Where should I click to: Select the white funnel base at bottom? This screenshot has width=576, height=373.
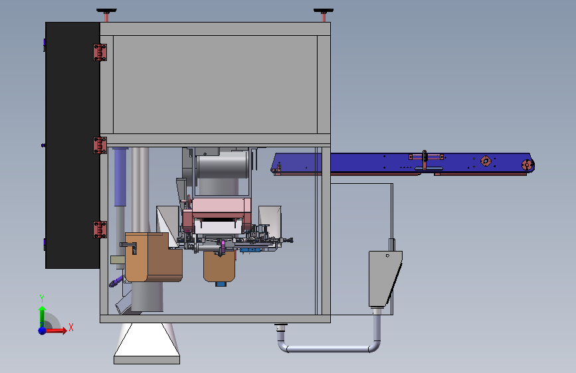point(147,344)
